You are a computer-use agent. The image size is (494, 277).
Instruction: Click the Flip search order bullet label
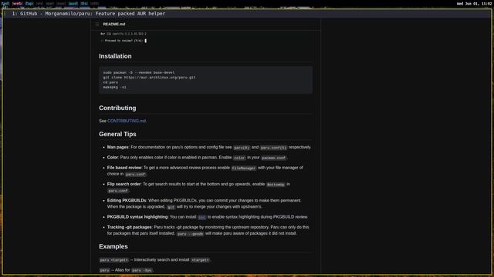click(x=123, y=185)
